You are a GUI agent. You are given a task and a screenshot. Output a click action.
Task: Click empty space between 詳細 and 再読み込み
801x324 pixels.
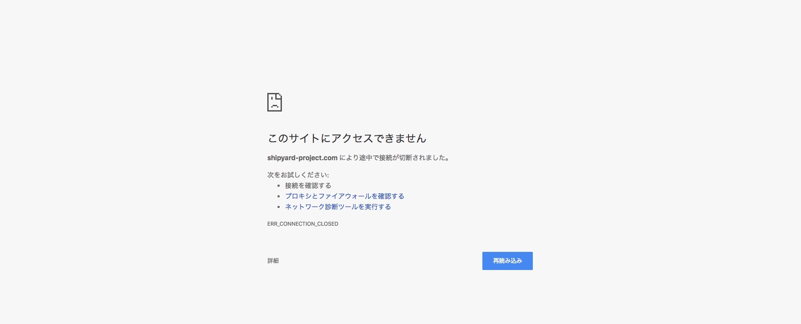point(381,261)
